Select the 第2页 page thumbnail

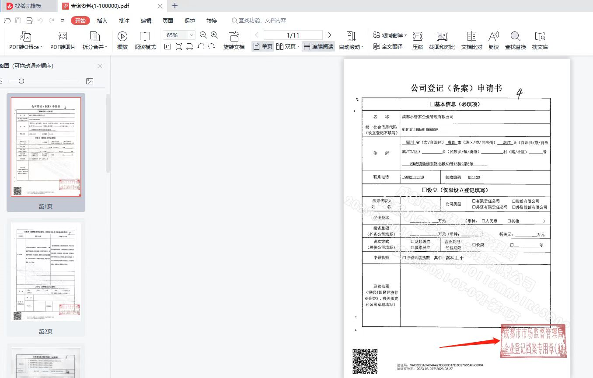tap(45, 272)
